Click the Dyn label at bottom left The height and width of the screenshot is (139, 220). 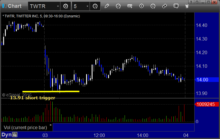point(6,135)
